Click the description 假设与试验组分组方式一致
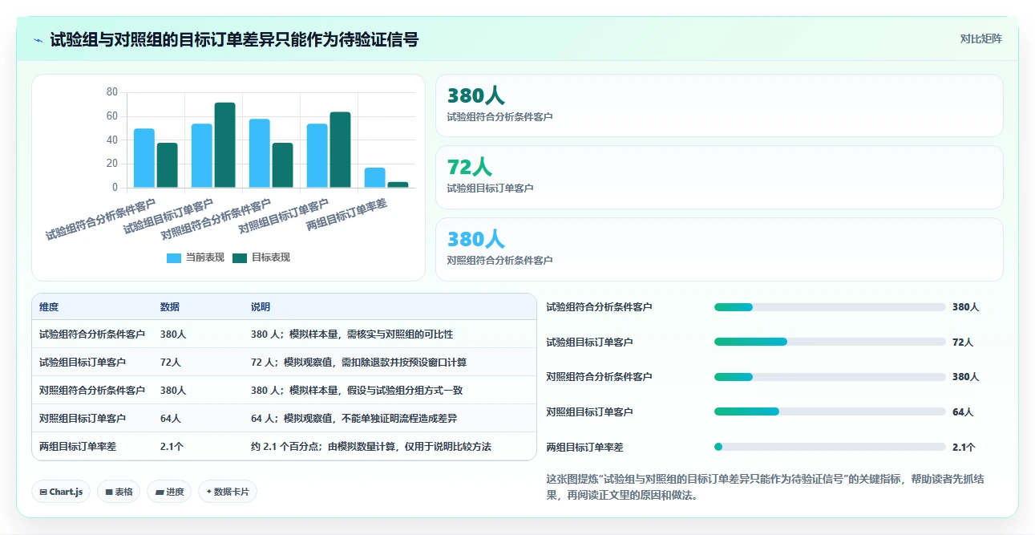Viewport: 1035px width, 535px height. (x=405, y=391)
